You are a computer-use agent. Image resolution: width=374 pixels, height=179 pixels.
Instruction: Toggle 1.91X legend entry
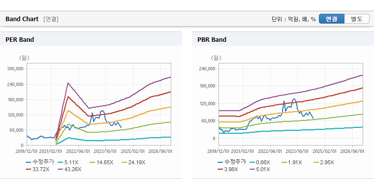[292, 162]
